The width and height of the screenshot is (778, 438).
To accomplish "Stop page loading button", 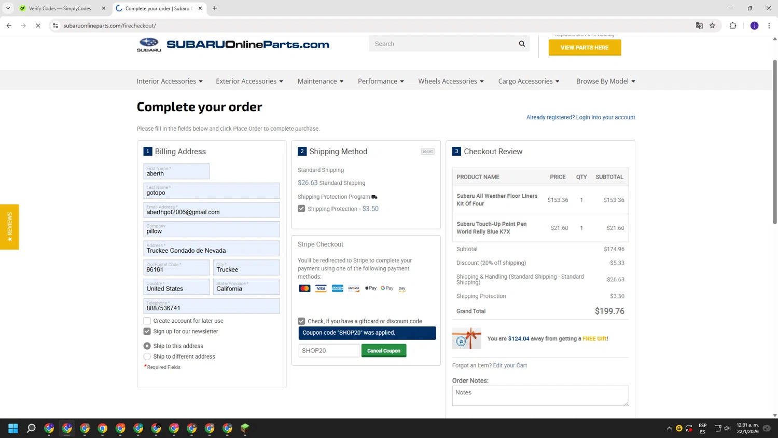I will pos(38,25).
